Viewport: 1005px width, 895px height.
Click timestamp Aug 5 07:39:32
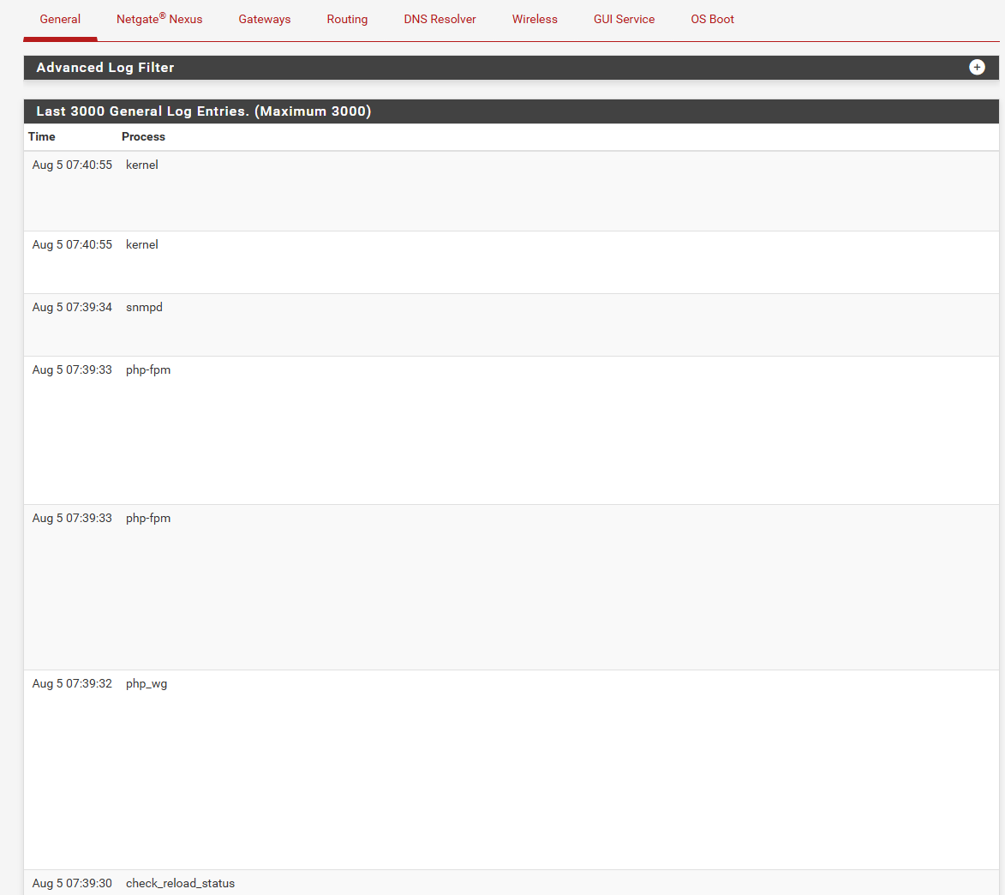pos(72,683)
